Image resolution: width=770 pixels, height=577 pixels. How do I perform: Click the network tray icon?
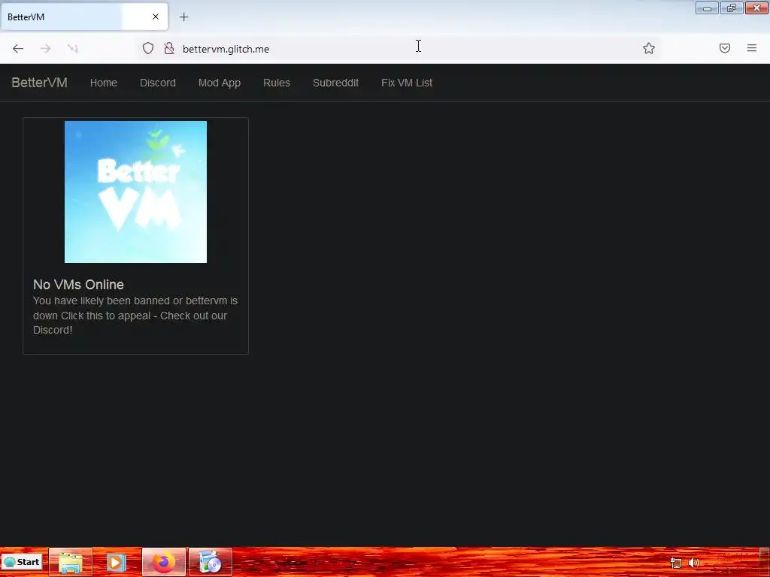point(676,563)
